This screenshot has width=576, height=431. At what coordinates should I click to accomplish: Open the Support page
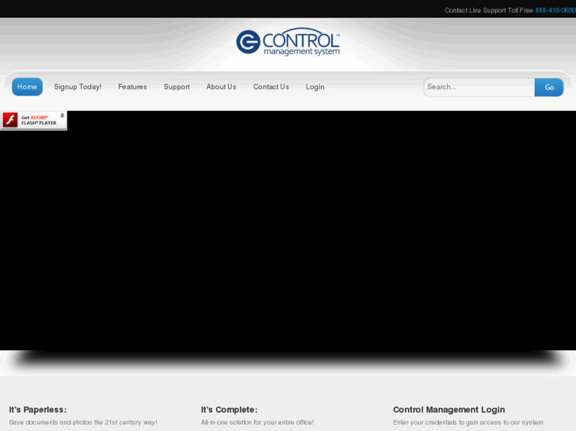click(177, 87)
